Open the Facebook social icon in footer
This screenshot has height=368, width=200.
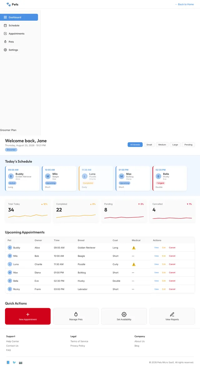pos(8,362)
